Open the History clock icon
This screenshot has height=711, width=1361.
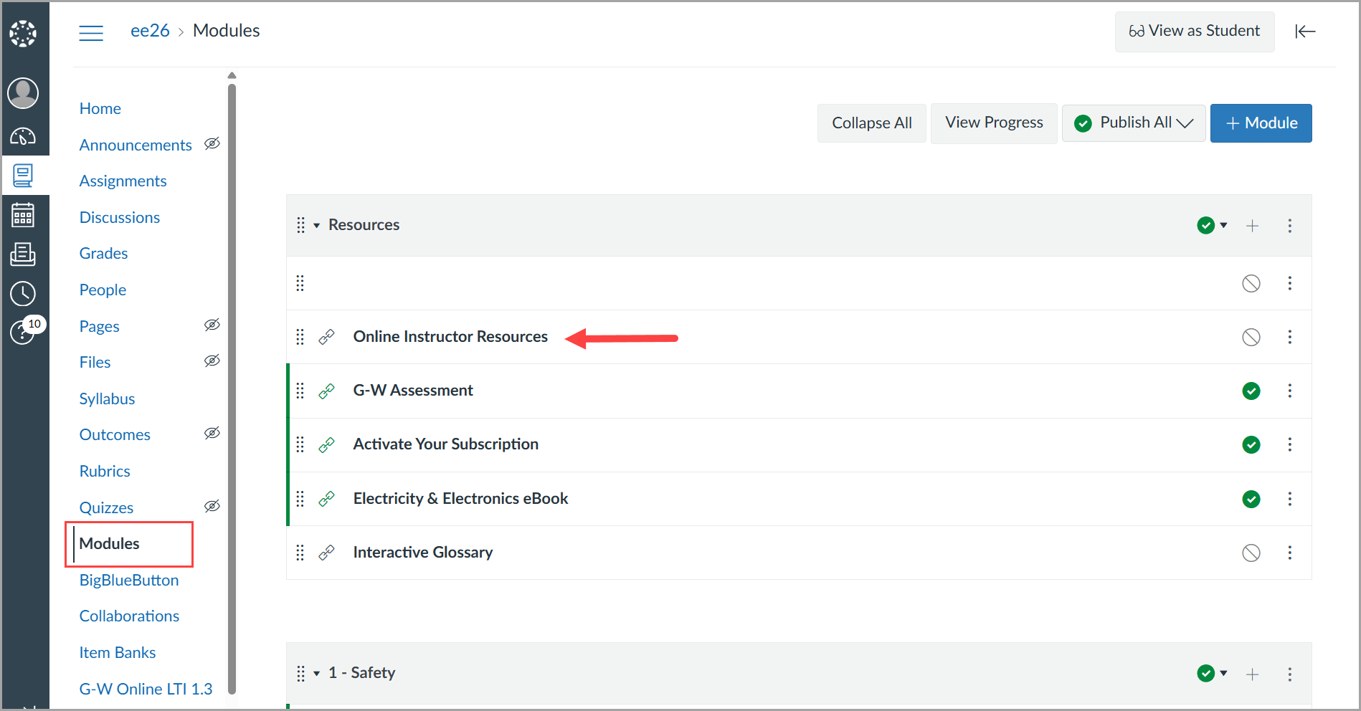(23, 293)
